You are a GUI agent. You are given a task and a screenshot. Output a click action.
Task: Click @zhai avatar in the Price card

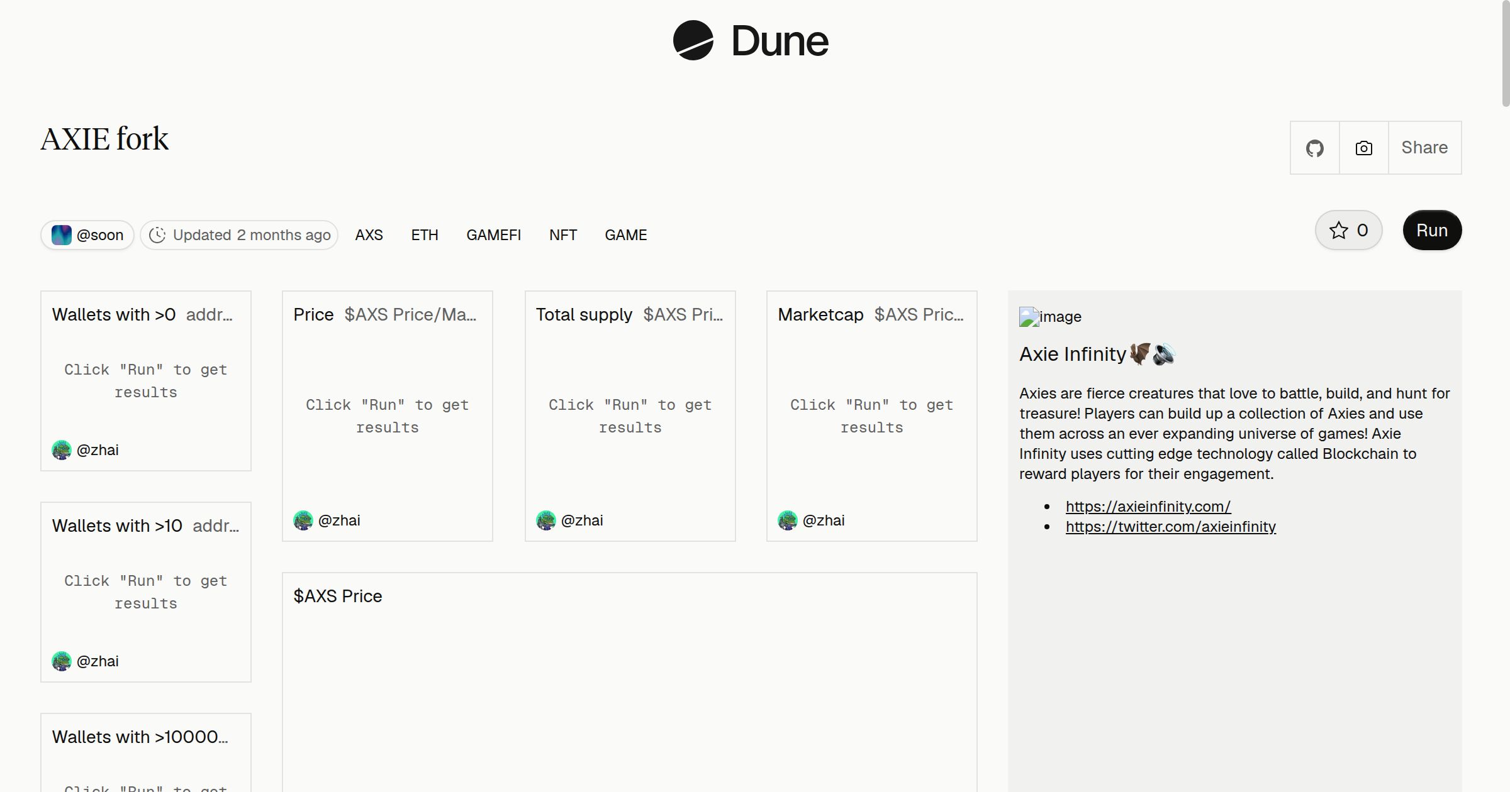303,520
